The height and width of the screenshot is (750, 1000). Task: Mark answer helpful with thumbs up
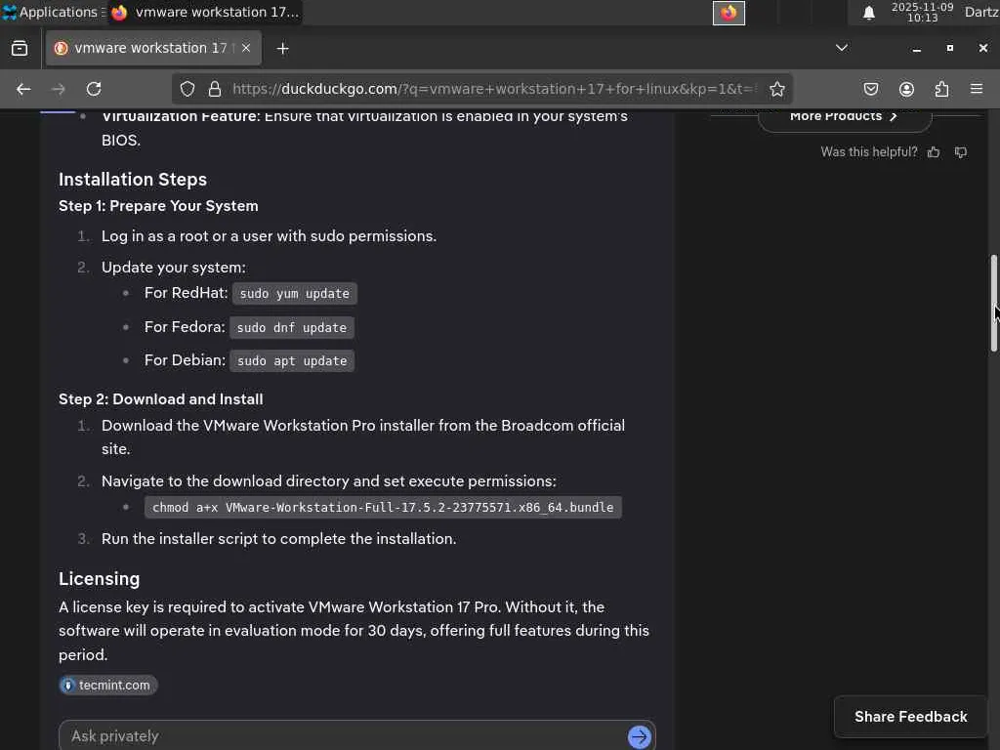[x=934, y=151]
